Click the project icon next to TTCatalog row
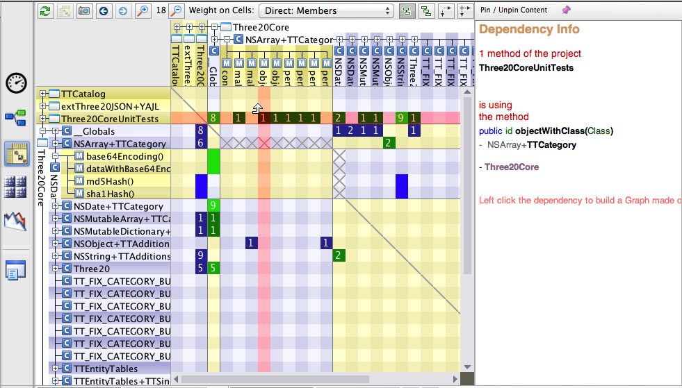Image resolution: width=682 pixels, height=388 pixels. (54, 94)
